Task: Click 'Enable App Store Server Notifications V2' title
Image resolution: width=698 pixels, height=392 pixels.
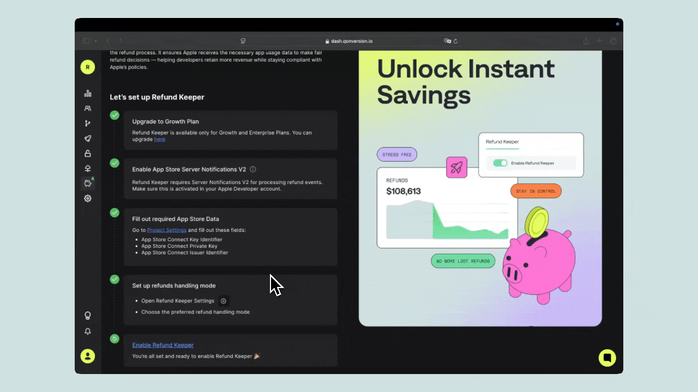Action: coord(189,169)
